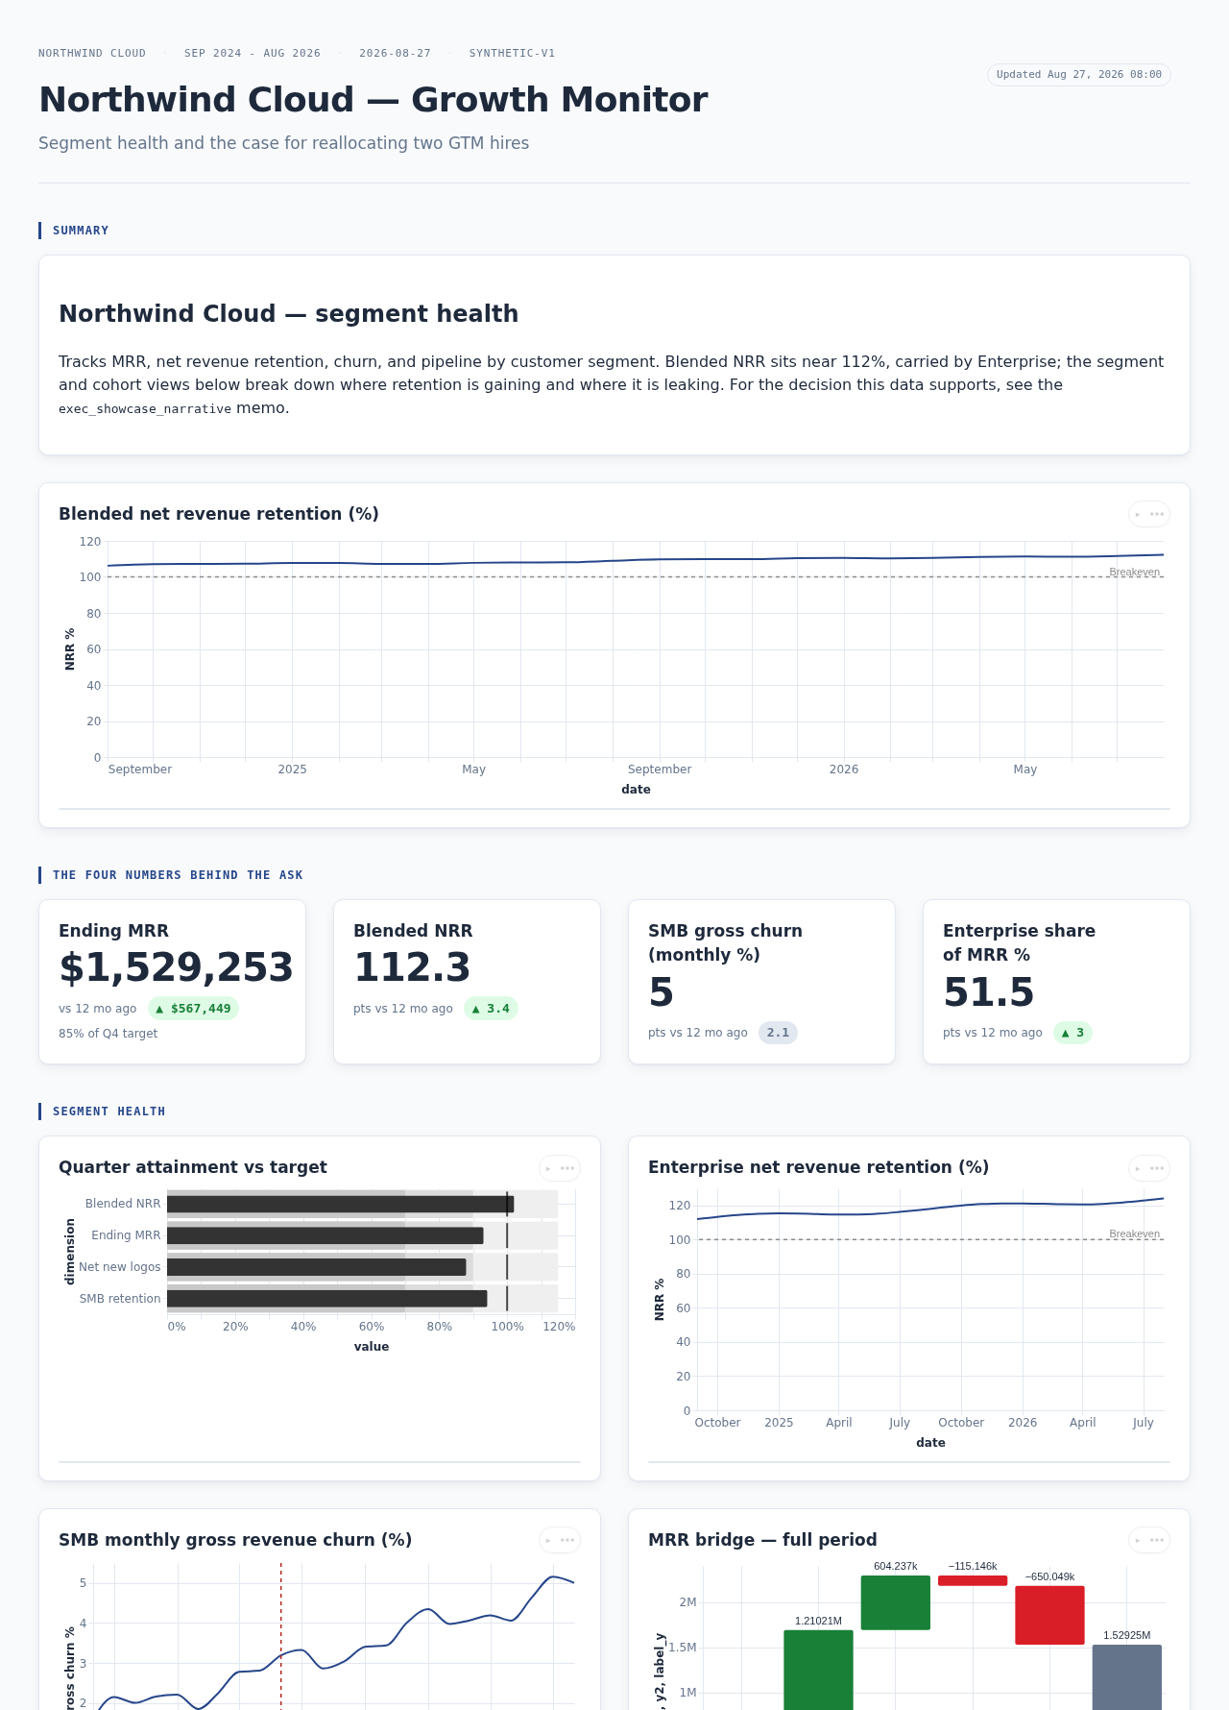Screen dimensions: 1229x1710
Task: Click the 3.4 change badge under Blended NRR
Action: [491, 1009]
